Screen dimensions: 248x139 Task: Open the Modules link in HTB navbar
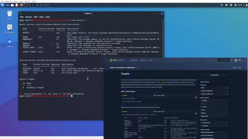[x=143, y=60]
